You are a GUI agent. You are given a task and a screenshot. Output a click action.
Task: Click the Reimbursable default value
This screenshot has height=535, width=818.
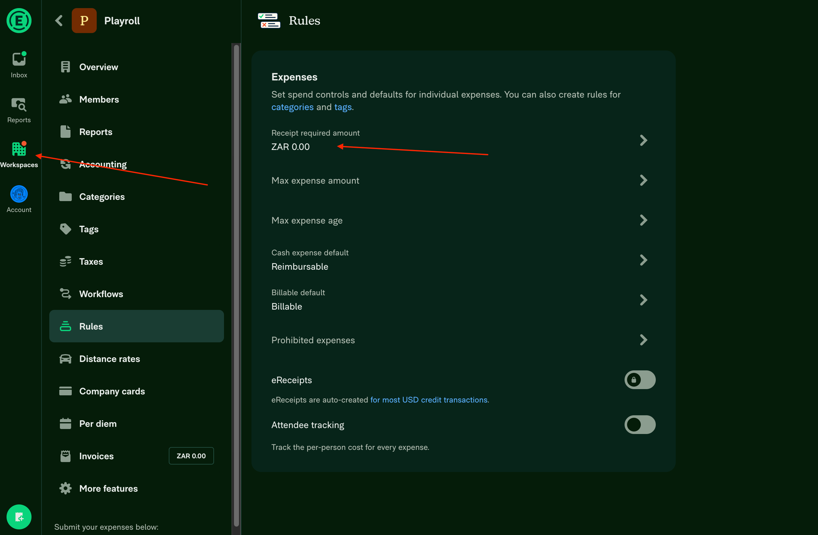(300, 267)
